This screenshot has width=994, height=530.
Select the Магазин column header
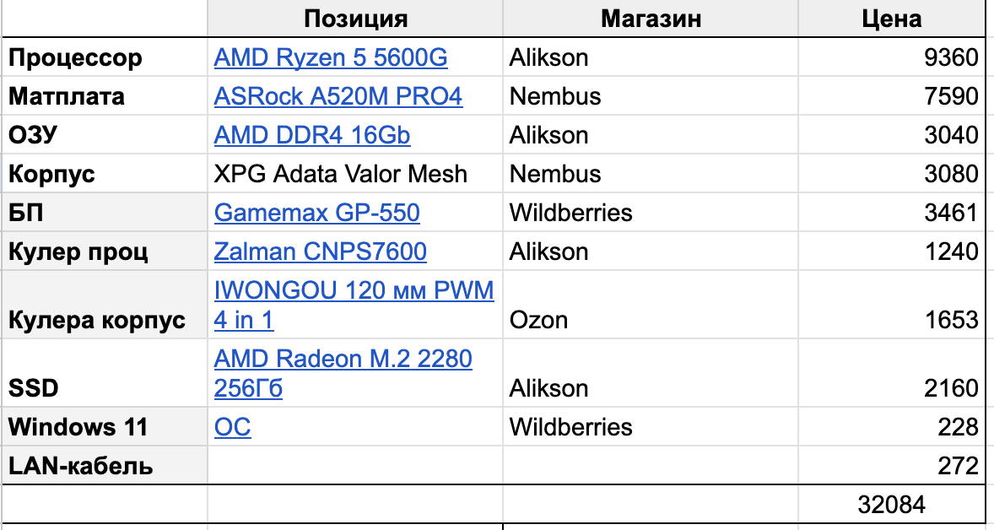point(651,19)
